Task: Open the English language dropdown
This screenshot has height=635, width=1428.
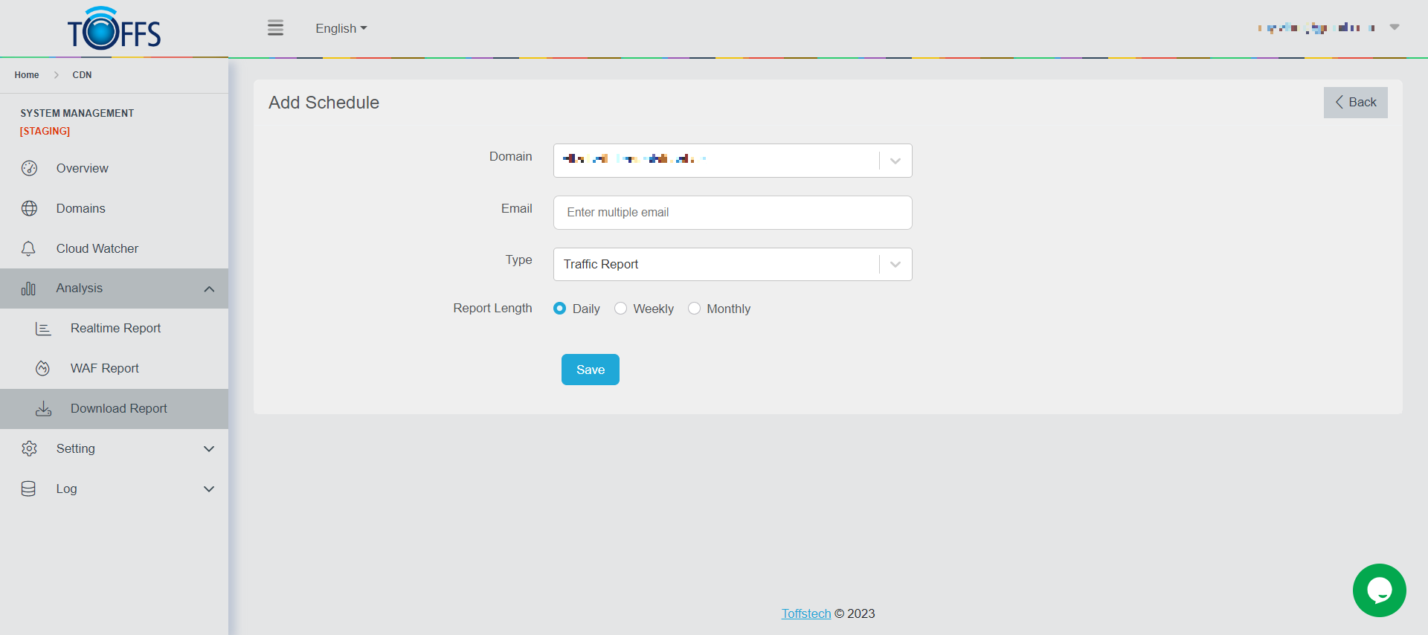Action: click(341, 28)
